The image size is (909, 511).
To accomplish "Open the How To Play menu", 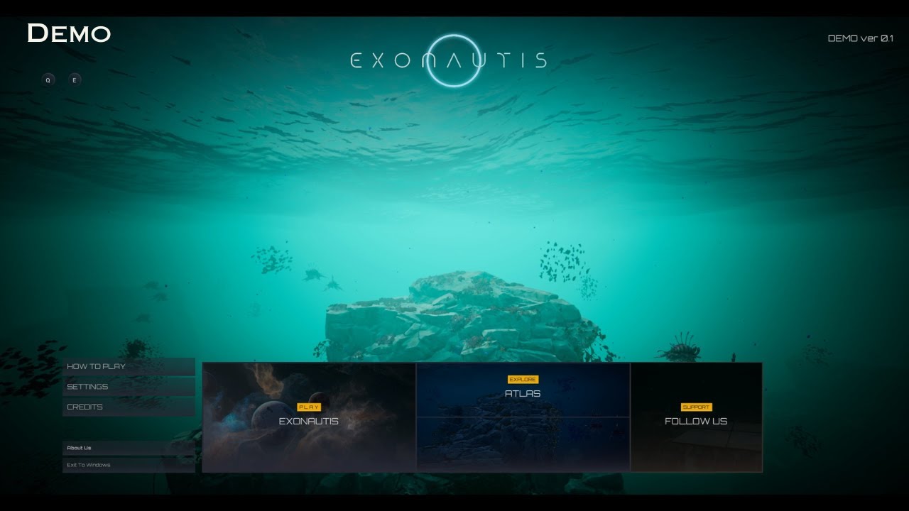I will coord(129,366).
